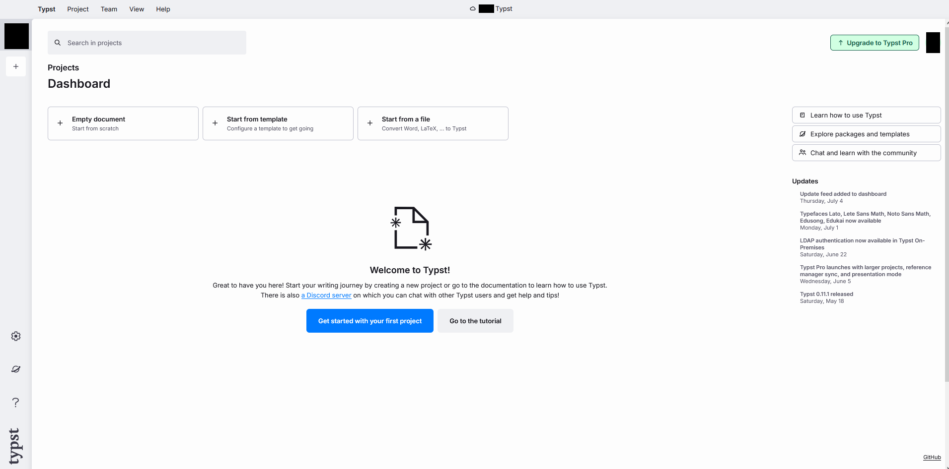The image size is (949, 469).
Task: Click the planet icon beside Explore packages
Action: click(803, 134)
